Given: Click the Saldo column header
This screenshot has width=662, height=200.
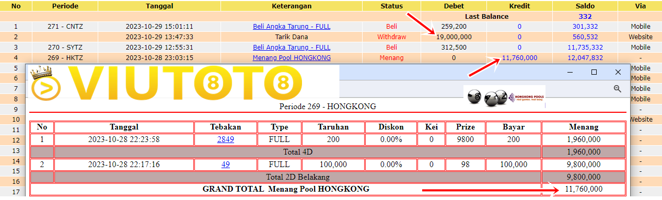Looking at the screenshot, I should (x=585, y=6).
